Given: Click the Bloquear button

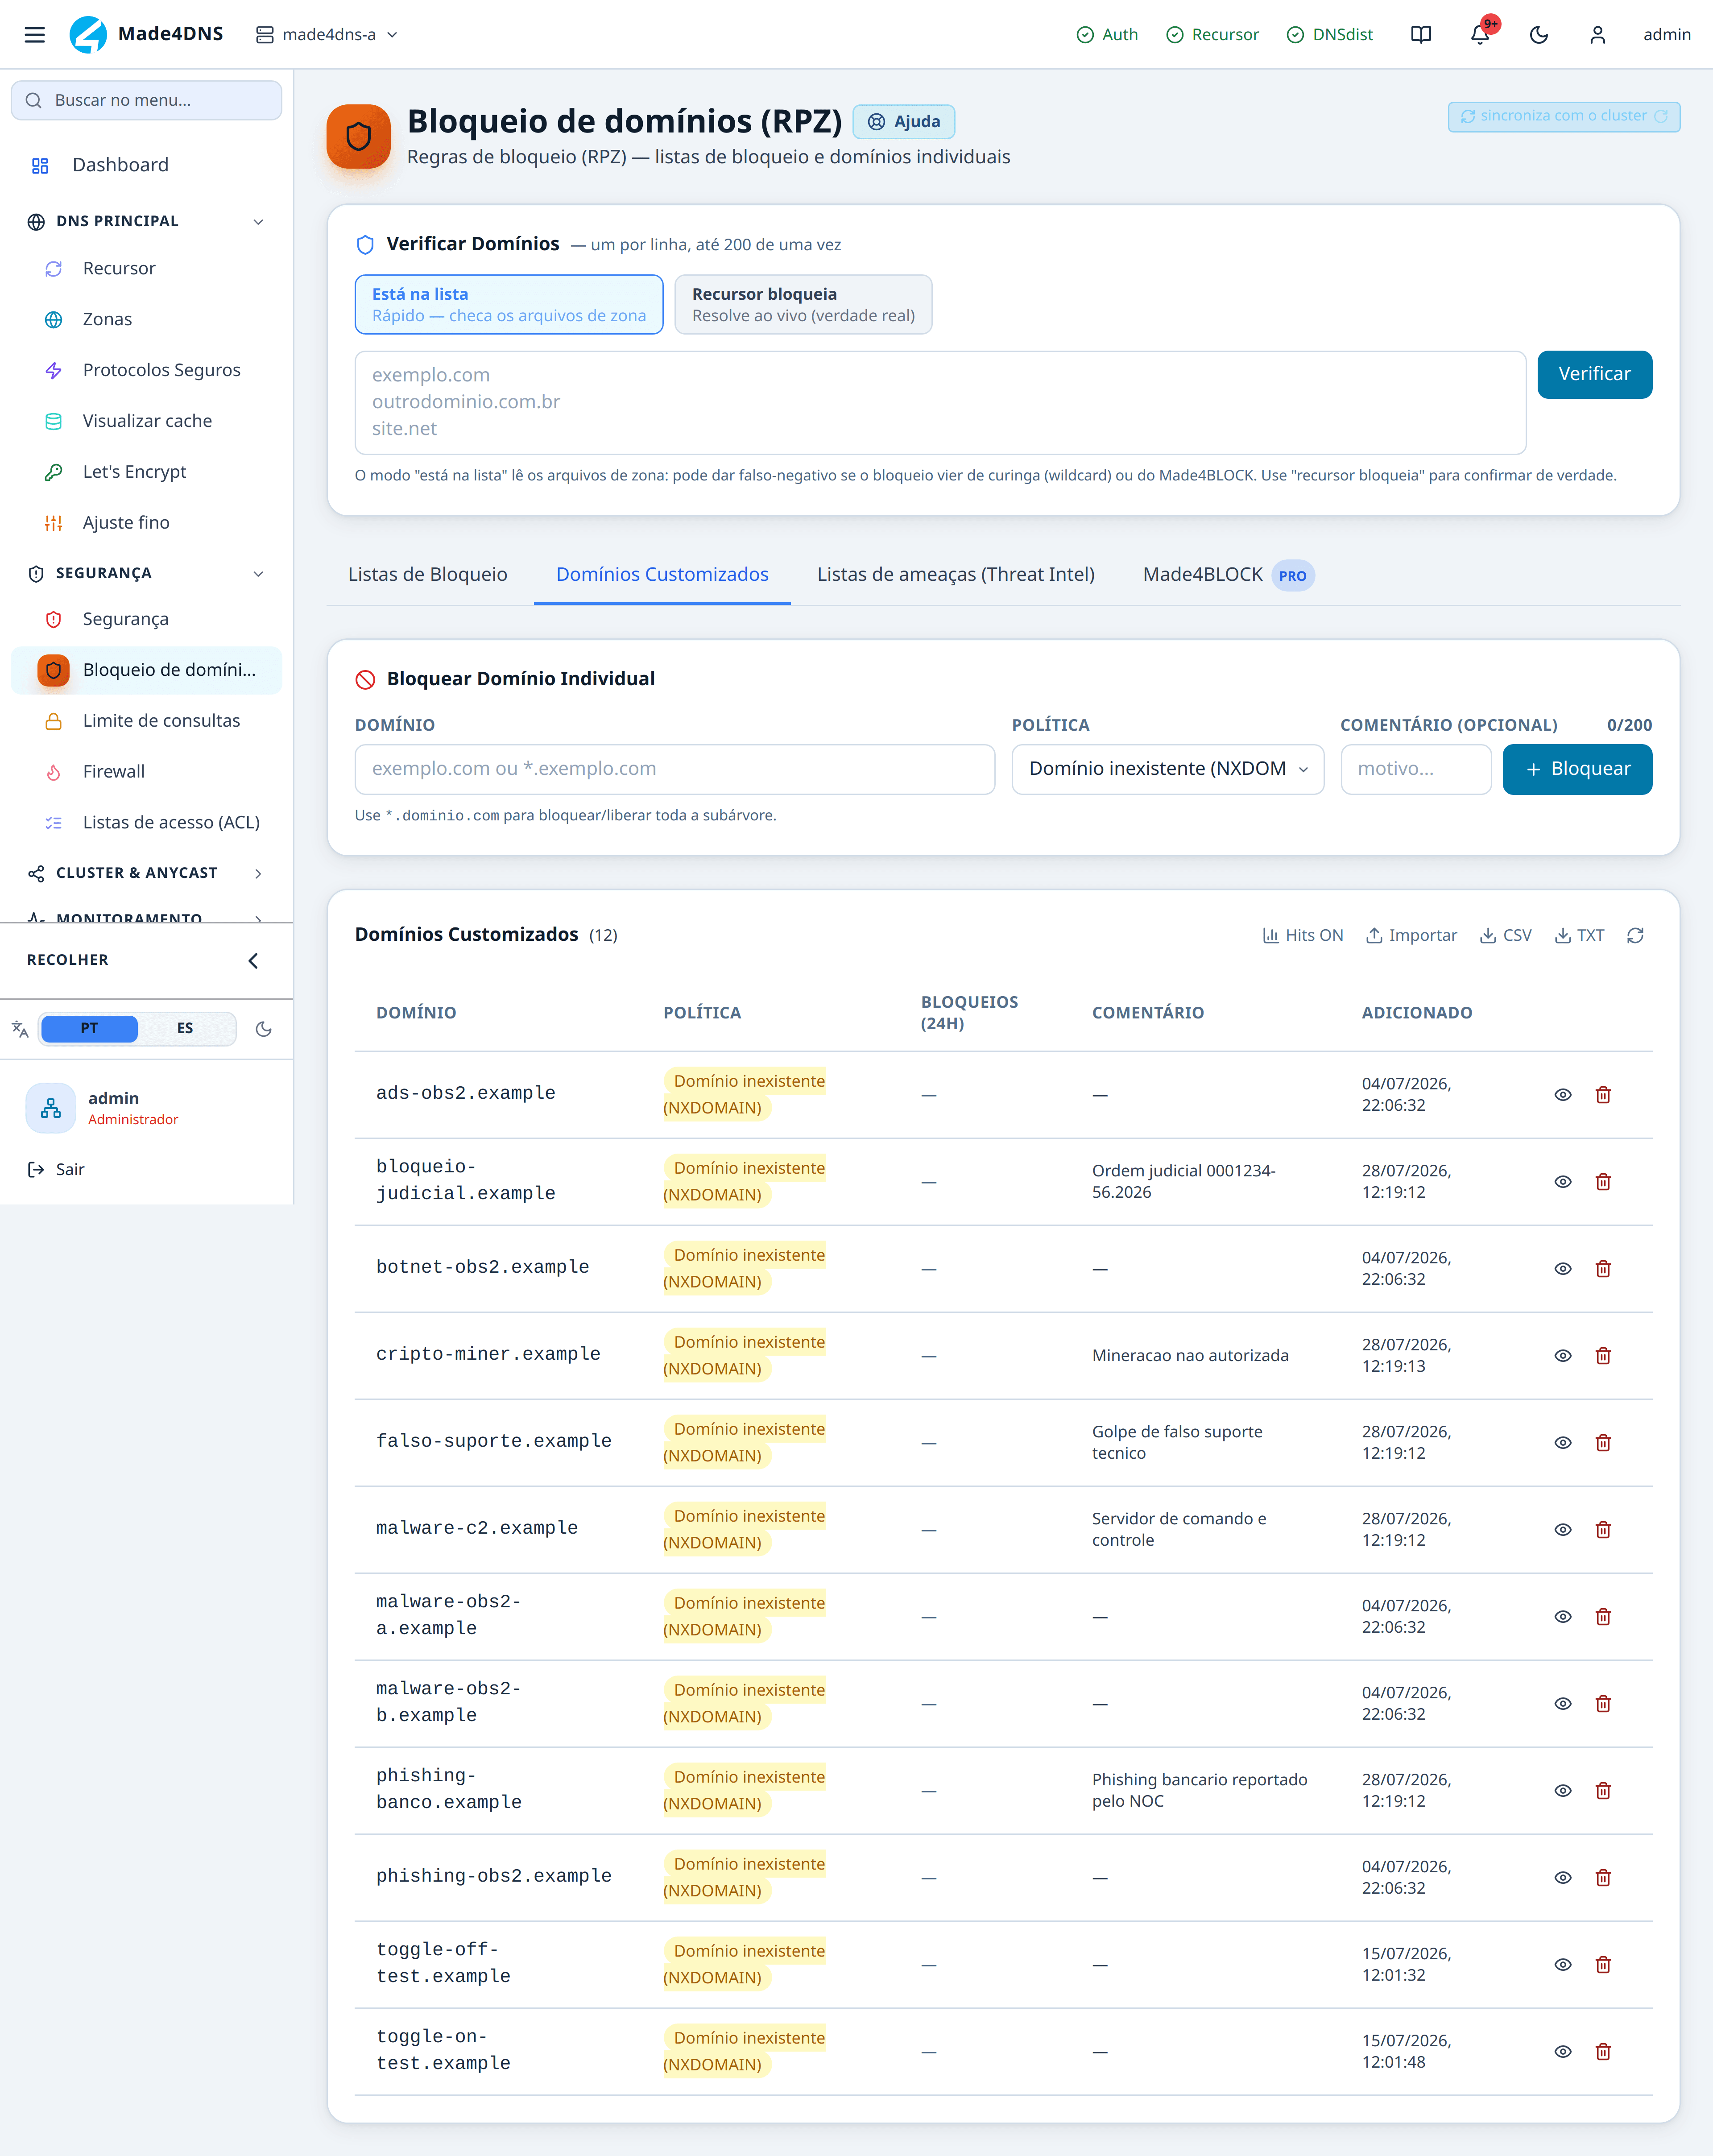Looking at the screenshot, I should tap(1577, 769).
